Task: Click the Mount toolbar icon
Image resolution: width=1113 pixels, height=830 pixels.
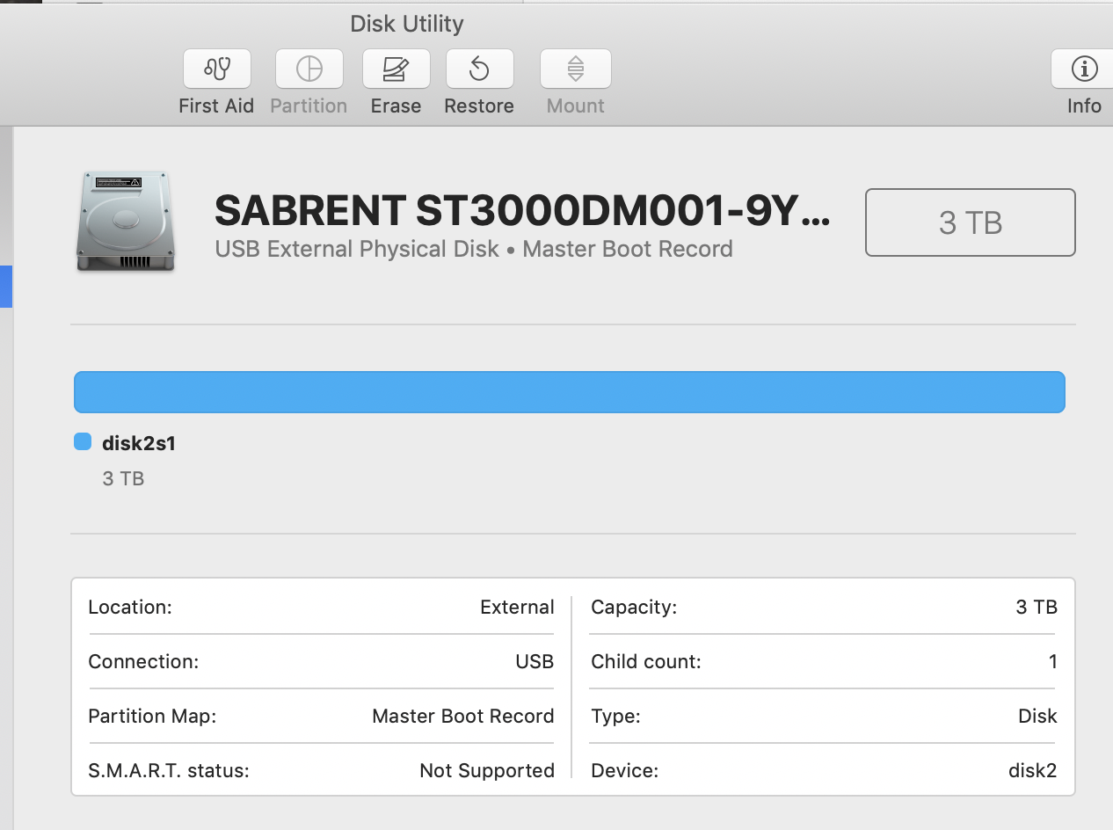Action: (575, 69)
